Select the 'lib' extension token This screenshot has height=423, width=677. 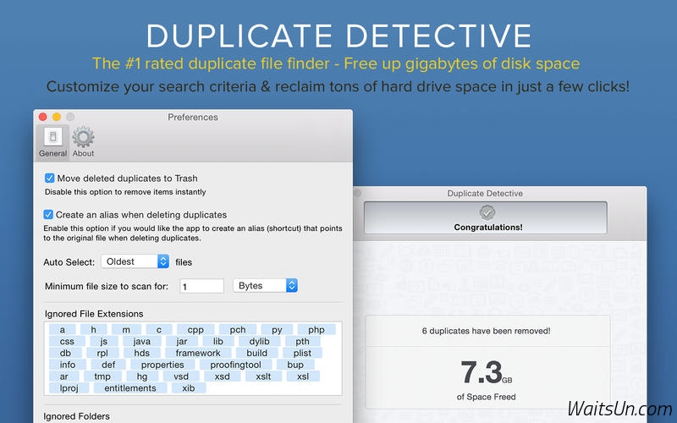tap(218, 342)
